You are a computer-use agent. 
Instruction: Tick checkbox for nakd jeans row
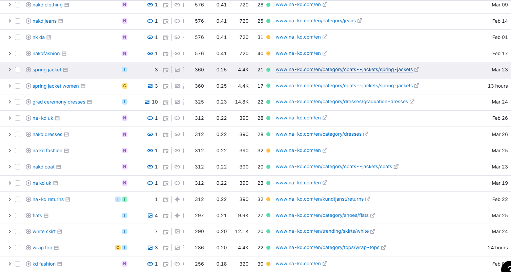pyautogui.click(x=18, y=21)
